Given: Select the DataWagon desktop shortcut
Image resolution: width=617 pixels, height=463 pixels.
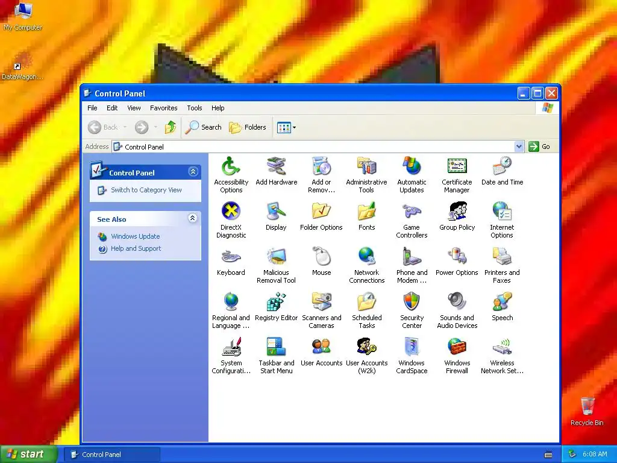Looking at the screenshot, I should tap(22, 65).
